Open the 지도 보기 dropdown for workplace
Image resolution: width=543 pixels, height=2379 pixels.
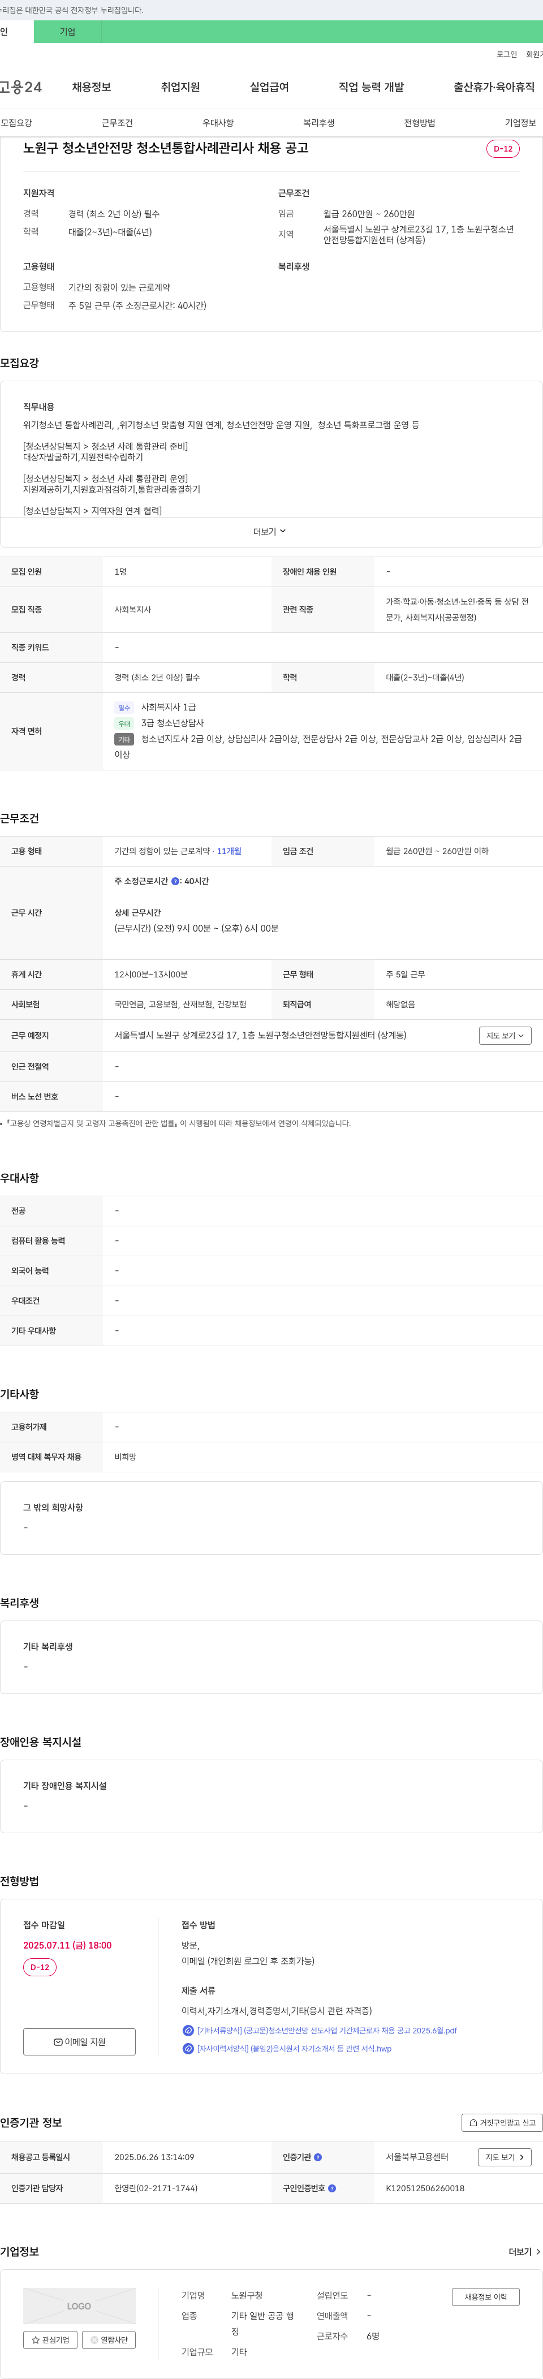[x=505, y=1035]
